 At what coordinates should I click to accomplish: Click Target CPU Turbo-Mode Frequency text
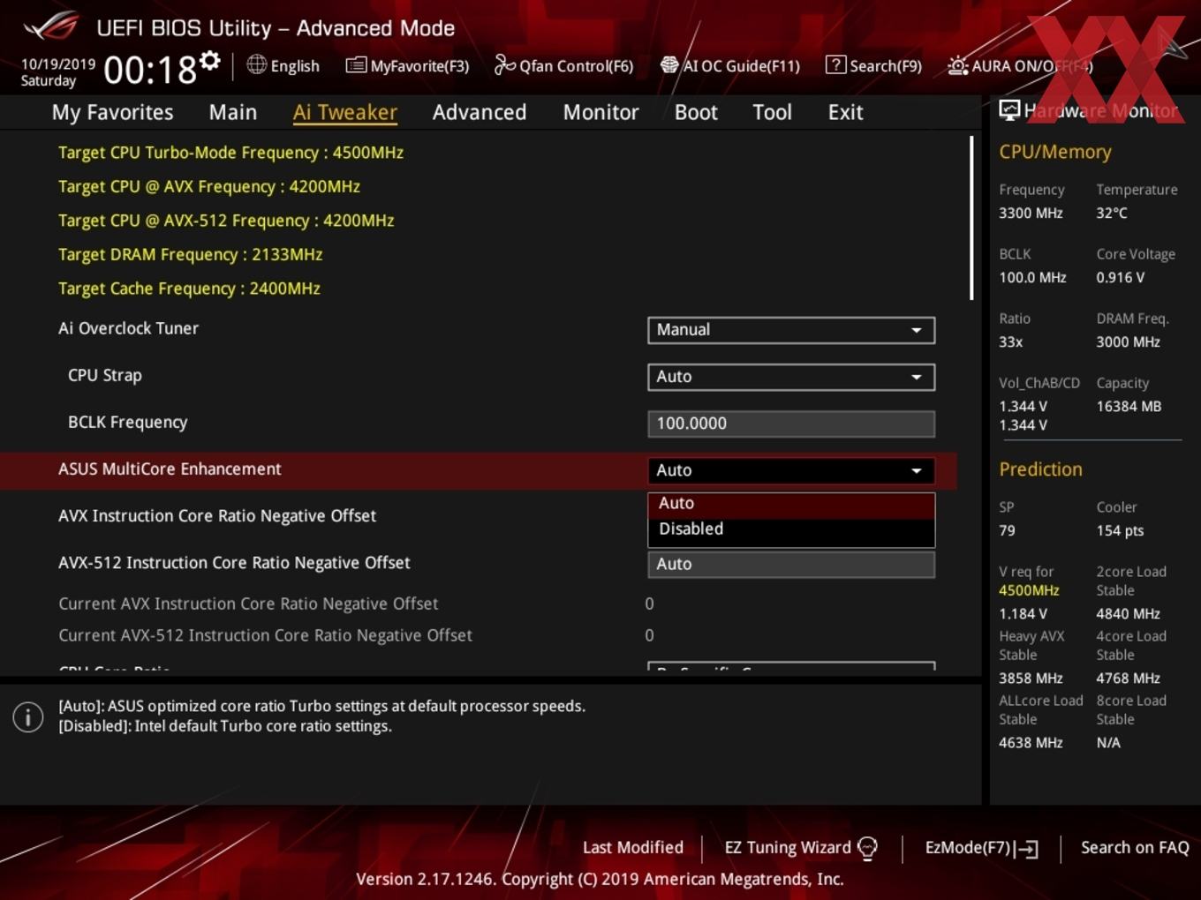(x=231, y=153)
